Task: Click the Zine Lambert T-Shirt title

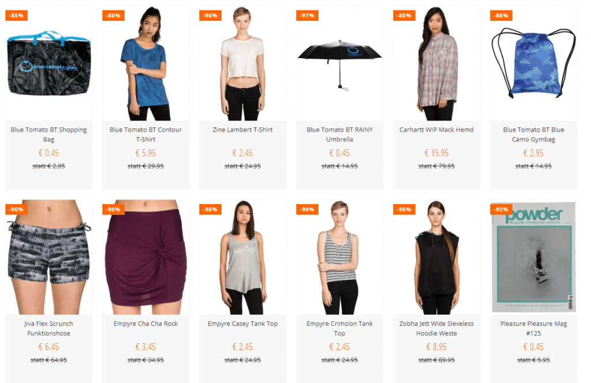Action: pyautogui.click(x=242, y=130)
